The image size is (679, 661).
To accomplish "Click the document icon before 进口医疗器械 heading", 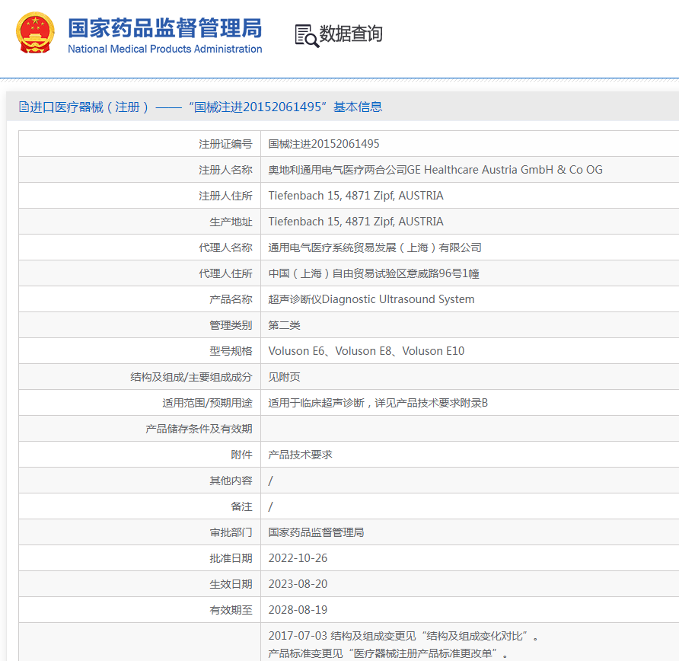I will pyautogui.click(x=24, y=107).
